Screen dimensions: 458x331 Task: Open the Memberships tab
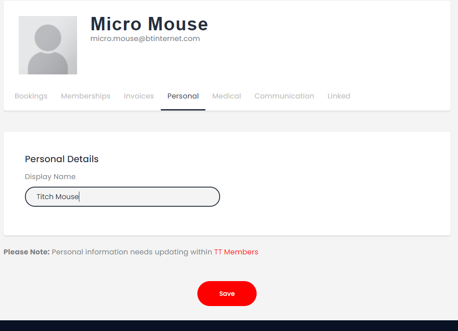86,96
